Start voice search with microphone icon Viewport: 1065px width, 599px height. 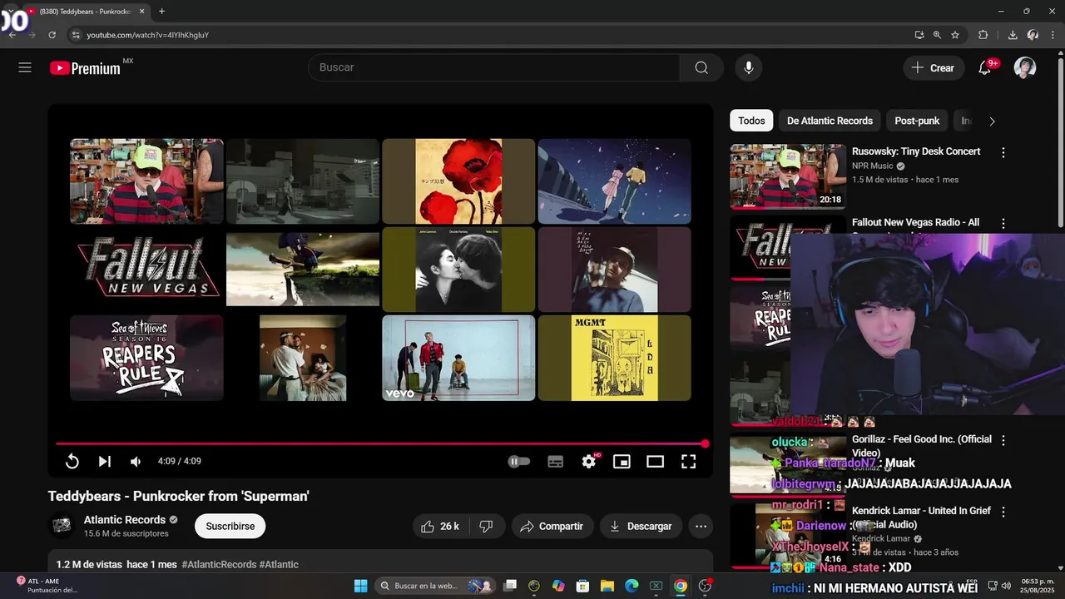click(749, 67)
